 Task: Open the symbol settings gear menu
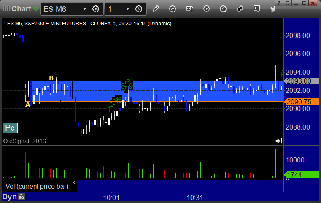point(96,9)
